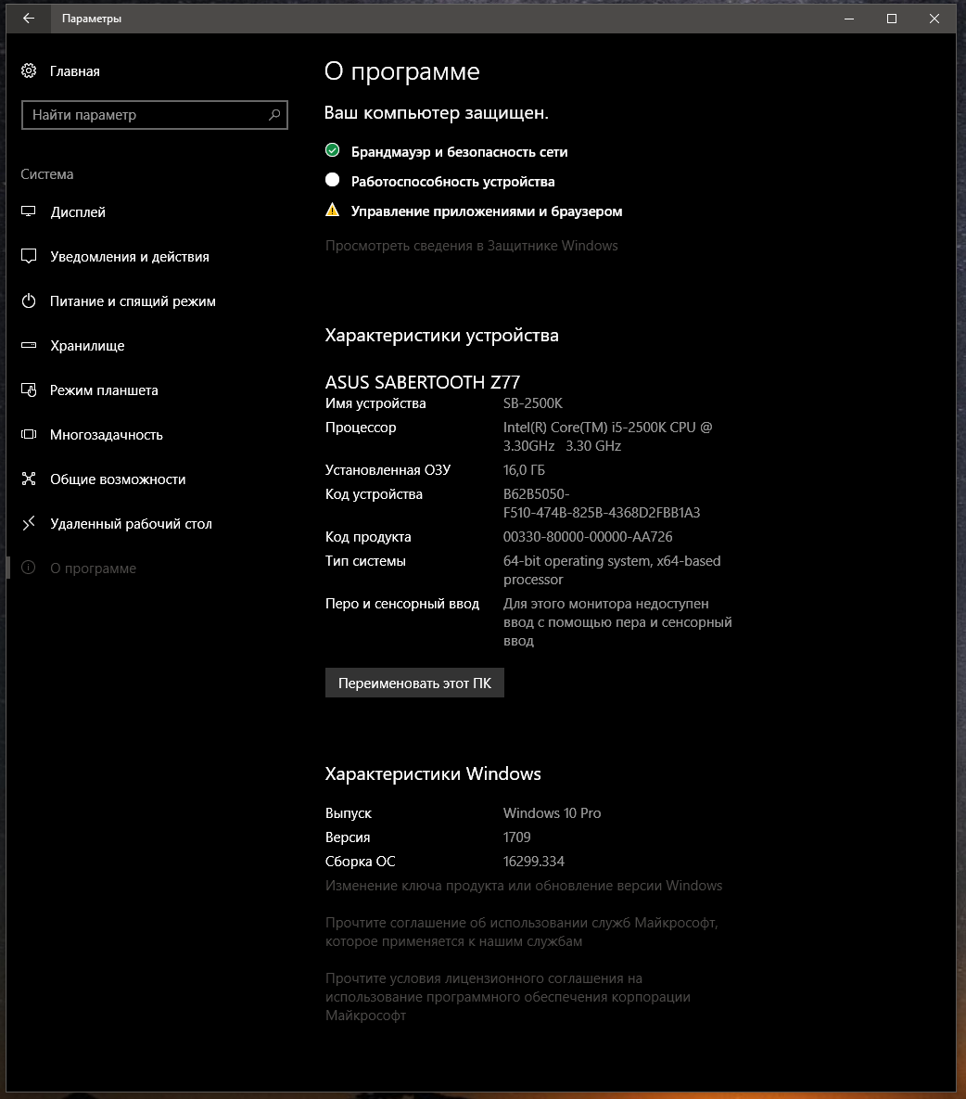
Task: Open the software license terms link
Action: 507,997
